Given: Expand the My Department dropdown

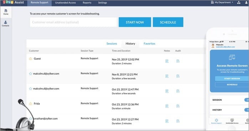Looking at the screenshot, I should point(222,2).
